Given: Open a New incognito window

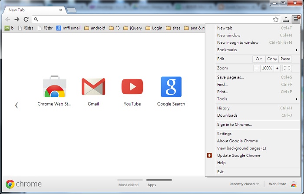Looking at the screenshot, I should coord(258,43).
